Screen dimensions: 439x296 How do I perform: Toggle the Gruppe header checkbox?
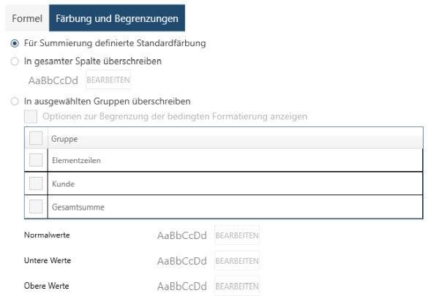[x=36, y=138]
